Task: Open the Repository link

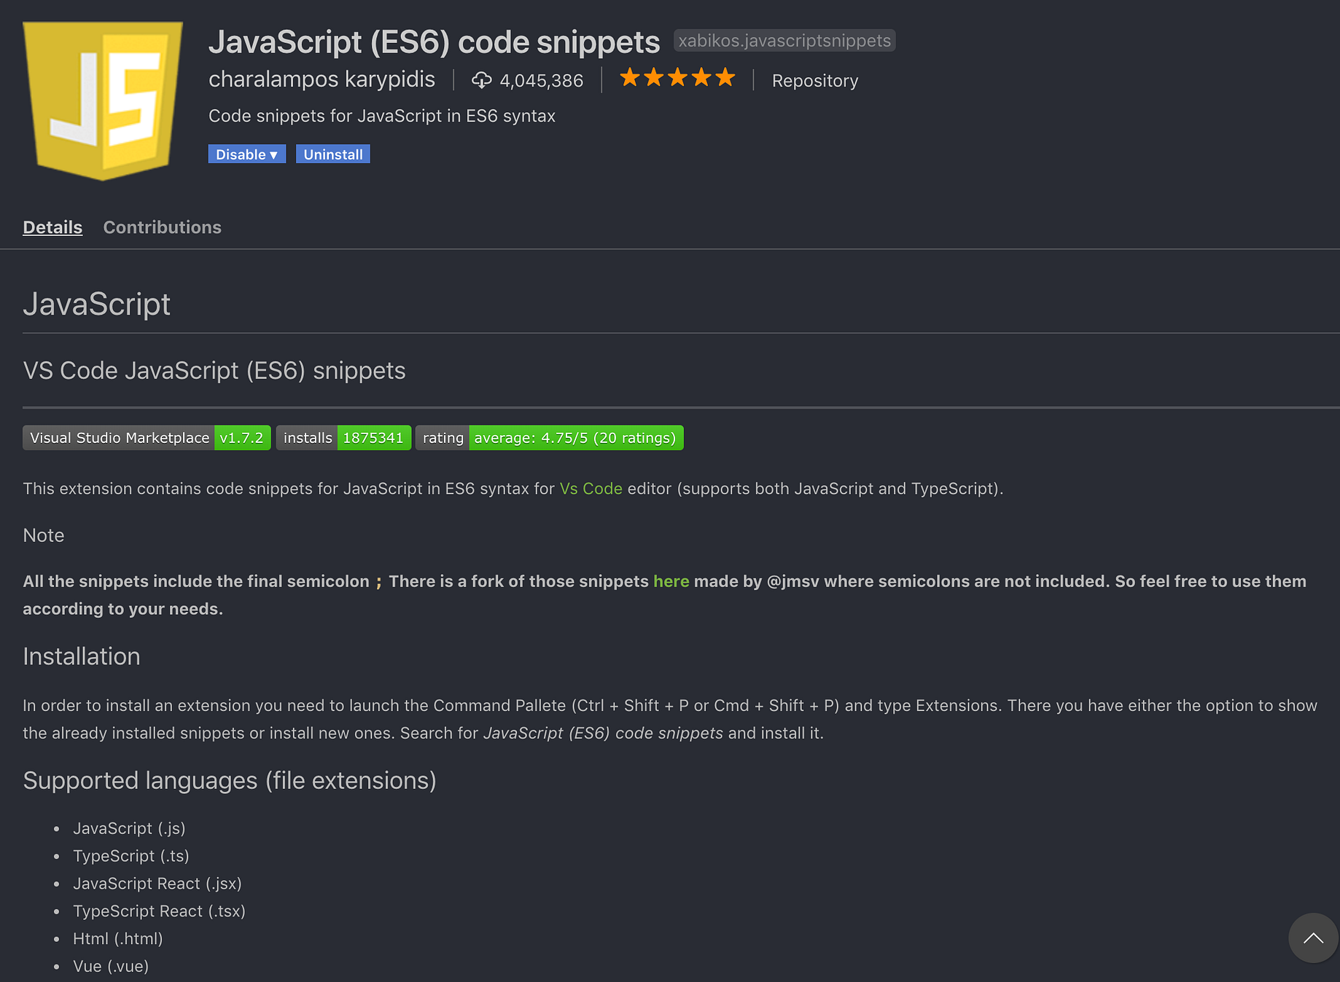Action: pos(815,81)
